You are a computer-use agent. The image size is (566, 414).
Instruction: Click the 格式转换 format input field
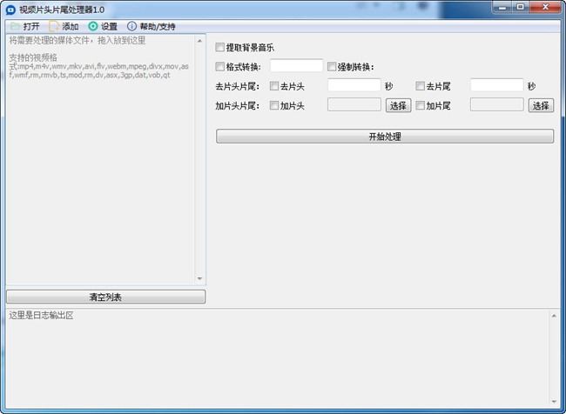(296, 66)
